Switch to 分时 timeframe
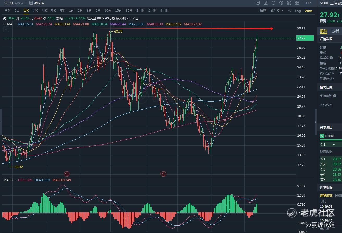The width and height of the screenshot is (342, 233). 8,11
